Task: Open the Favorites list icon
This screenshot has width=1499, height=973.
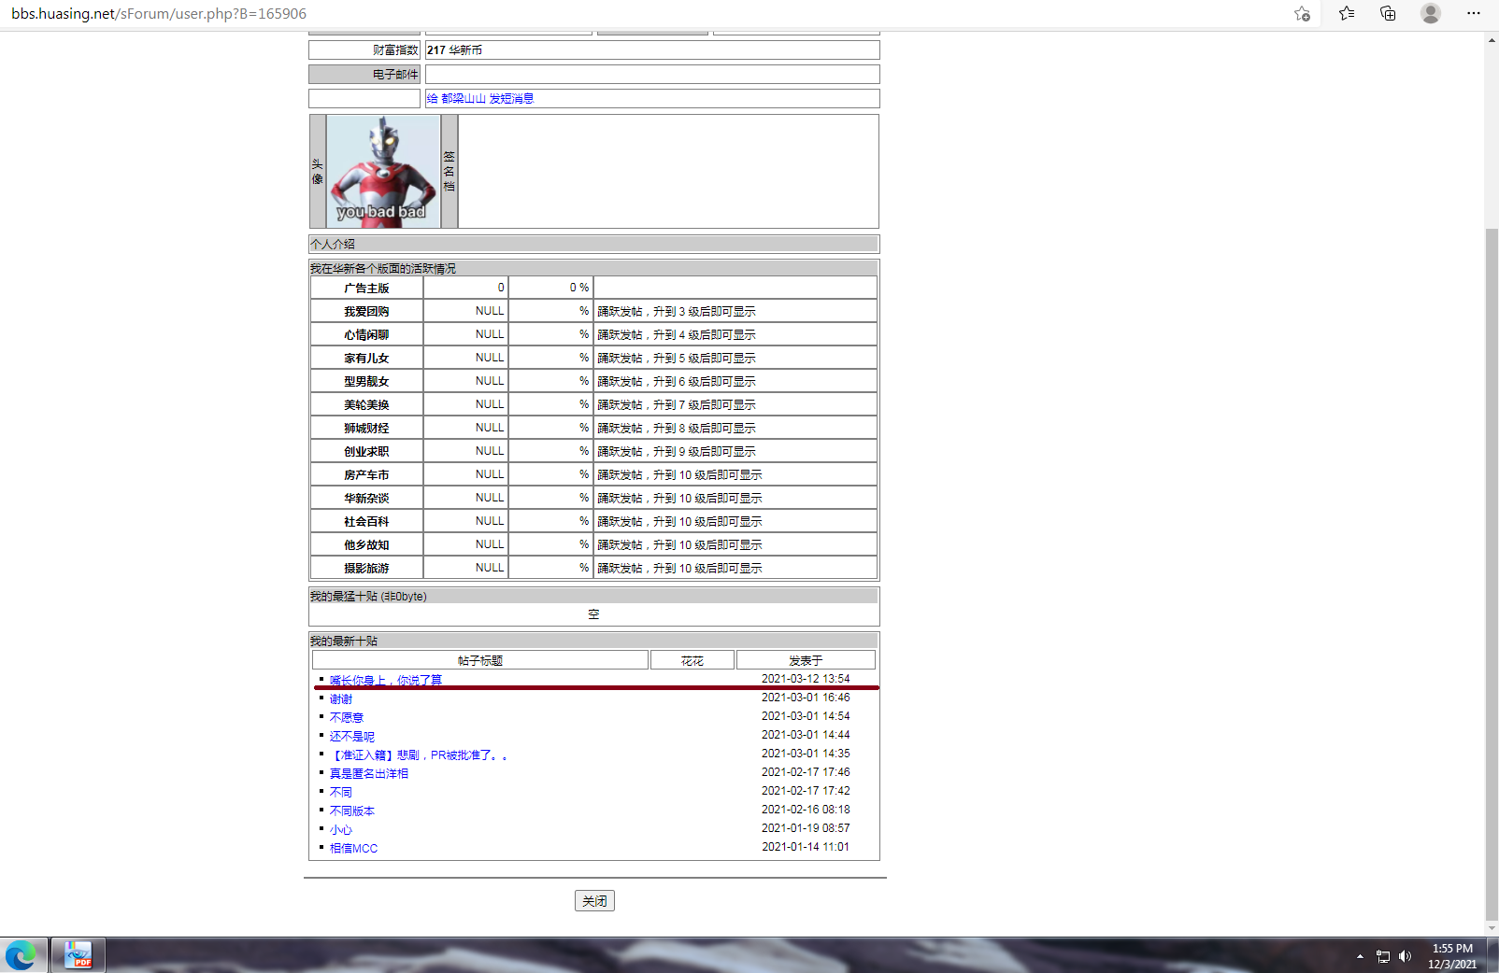Action: tap(1346, 13)
